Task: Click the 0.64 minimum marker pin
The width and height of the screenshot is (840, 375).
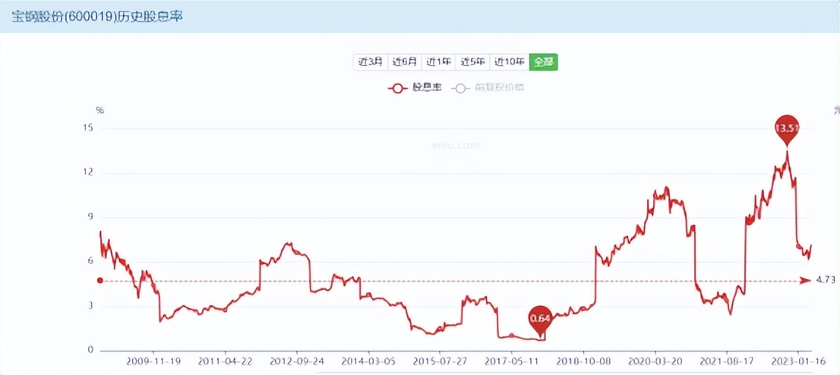Action: [x=540, y=320]
